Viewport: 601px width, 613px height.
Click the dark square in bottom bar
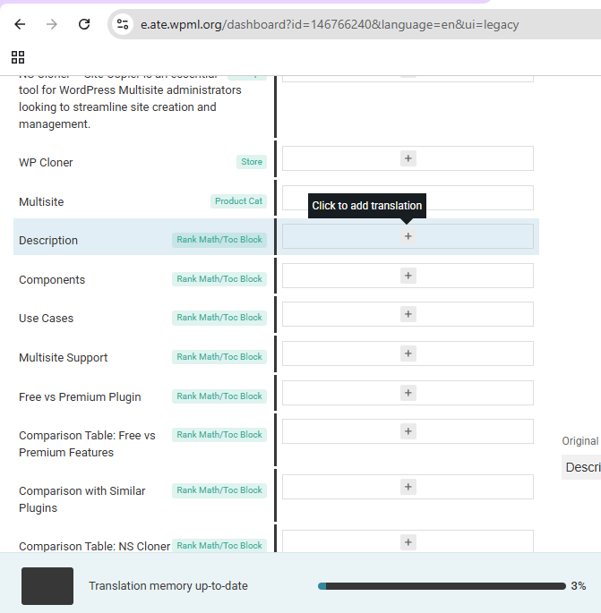47,586
